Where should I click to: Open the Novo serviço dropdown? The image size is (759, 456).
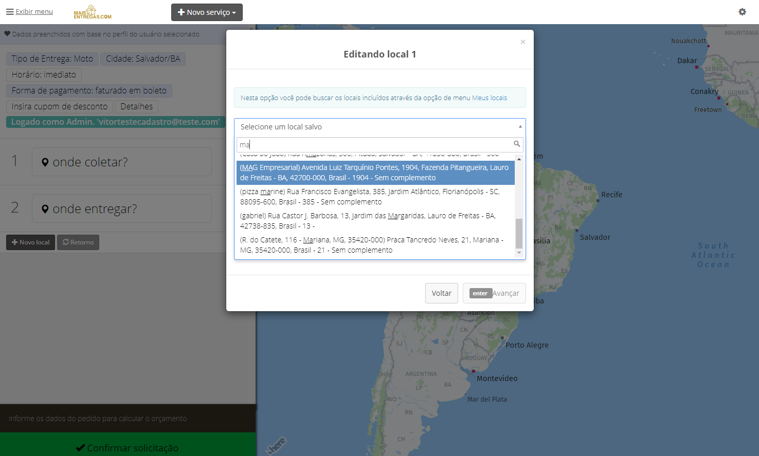click(207, 12)
